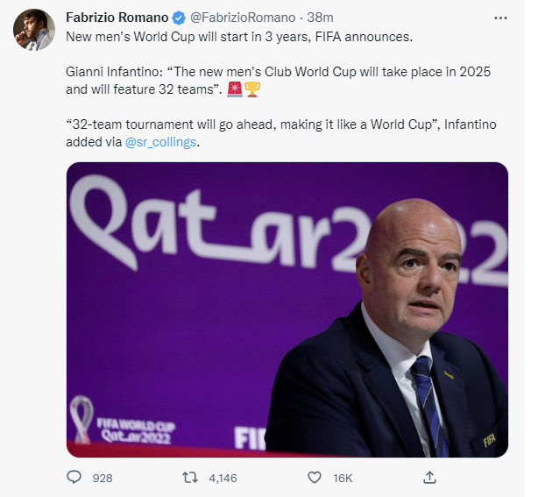Open the 38m timestamp link
The image size is (538, 497).
tap(320, 18)
